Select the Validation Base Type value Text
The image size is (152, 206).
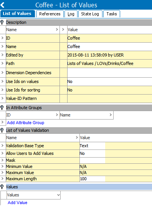[93, 146]
